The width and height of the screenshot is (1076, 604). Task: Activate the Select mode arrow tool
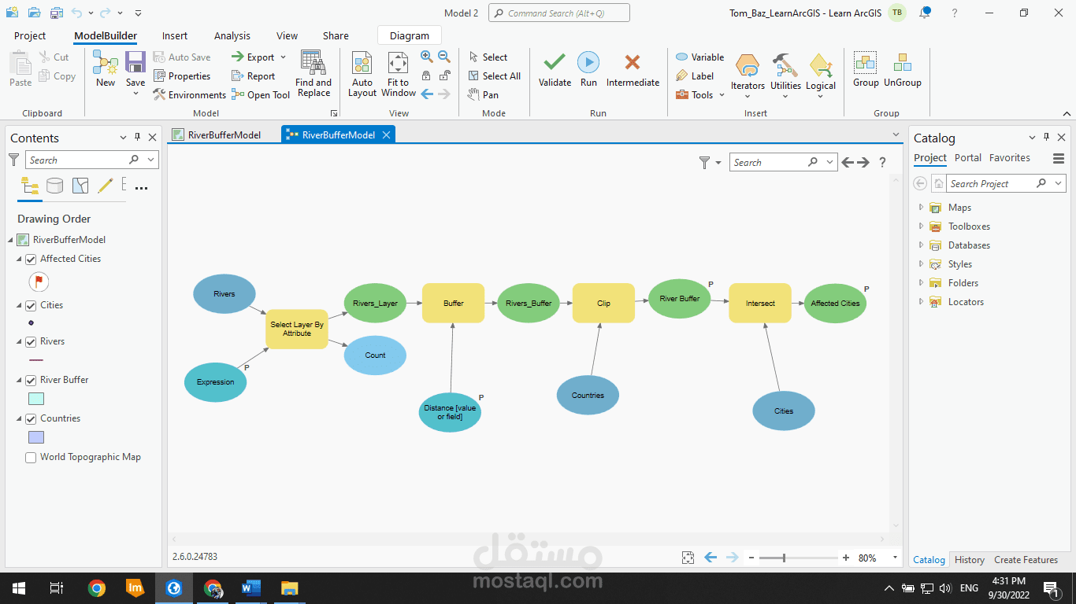[488, 57]
